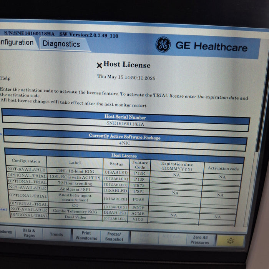Open the Help link
The height and width of the screenshot is (269, 269).
[x=5, y=78]
